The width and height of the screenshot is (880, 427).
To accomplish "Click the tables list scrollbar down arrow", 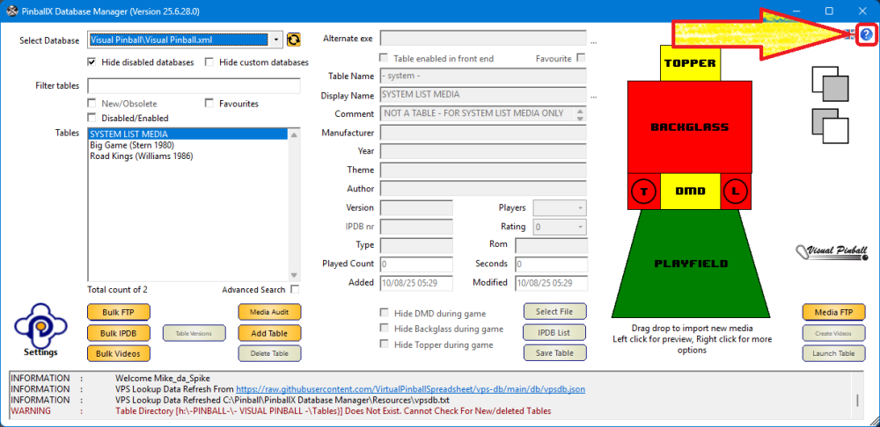I will point(294,275).
